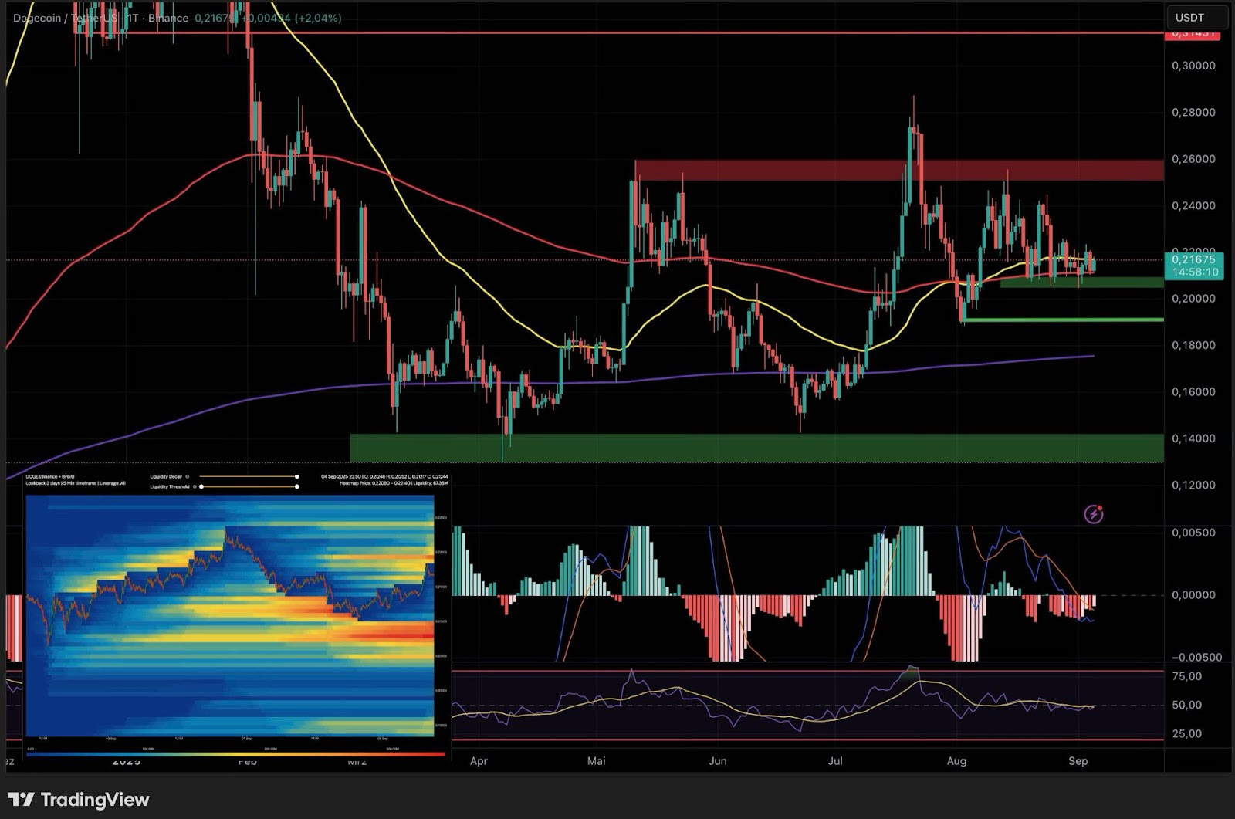Click the purple lightning bolt icon
This screenshot has height=819, width=1235.
[1093, 513]
